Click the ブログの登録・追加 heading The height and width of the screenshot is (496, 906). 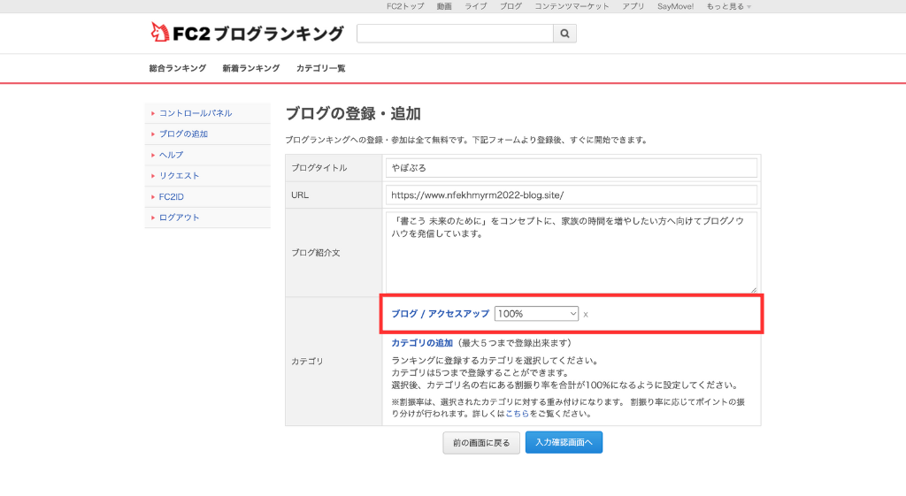353,114
